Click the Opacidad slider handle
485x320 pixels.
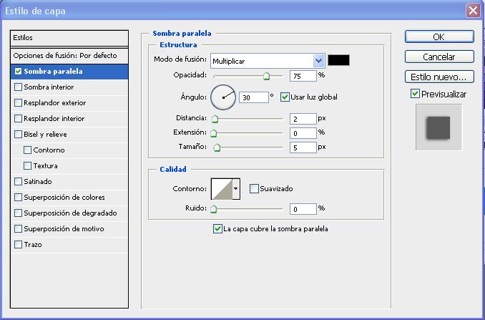(x=267, y=75)
